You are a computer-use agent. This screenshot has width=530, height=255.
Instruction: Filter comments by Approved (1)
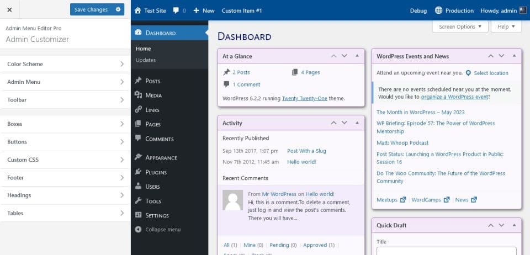coord(319,245)
